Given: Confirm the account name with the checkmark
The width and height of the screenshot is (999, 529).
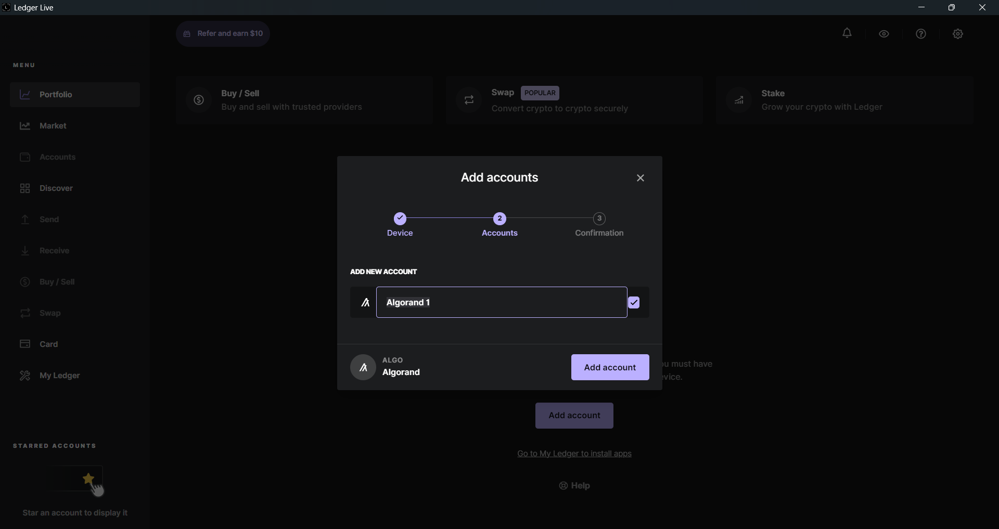Looking at the screenshot, I should [x=635, y=302].
